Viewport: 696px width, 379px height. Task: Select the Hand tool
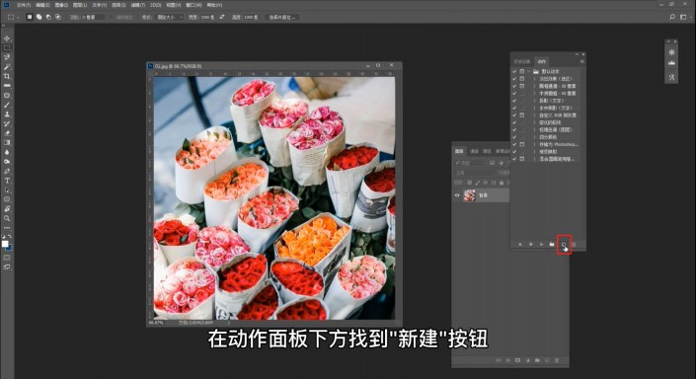7,208
